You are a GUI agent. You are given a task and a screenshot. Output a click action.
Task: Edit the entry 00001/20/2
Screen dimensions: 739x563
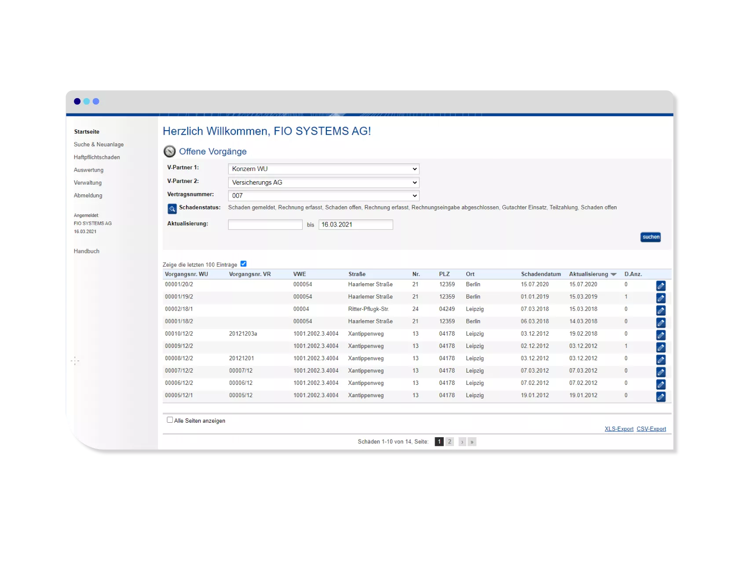[661, 285]
